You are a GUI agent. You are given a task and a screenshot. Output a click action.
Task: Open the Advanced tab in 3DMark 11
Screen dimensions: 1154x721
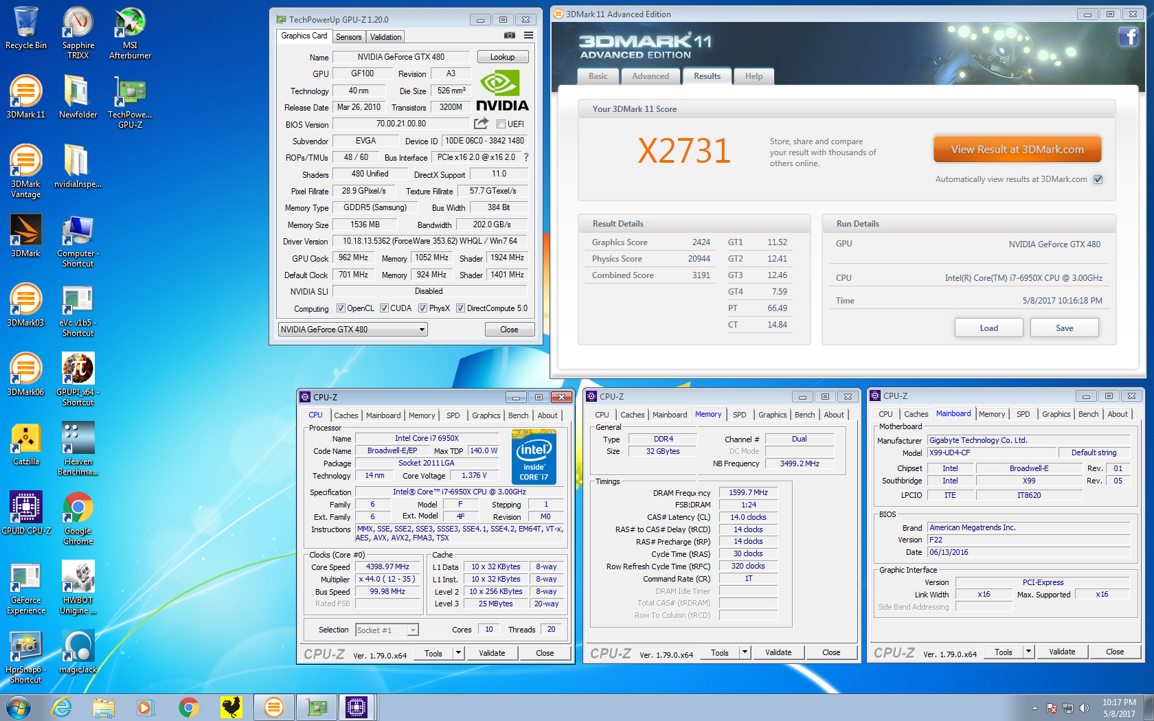coord(650,76)
